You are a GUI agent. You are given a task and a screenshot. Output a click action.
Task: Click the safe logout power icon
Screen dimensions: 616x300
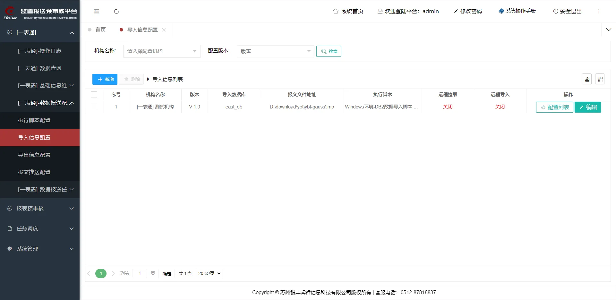coord(556,11)
